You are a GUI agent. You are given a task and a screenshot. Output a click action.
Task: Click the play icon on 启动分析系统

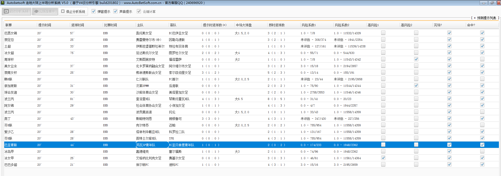coord(6,12)
